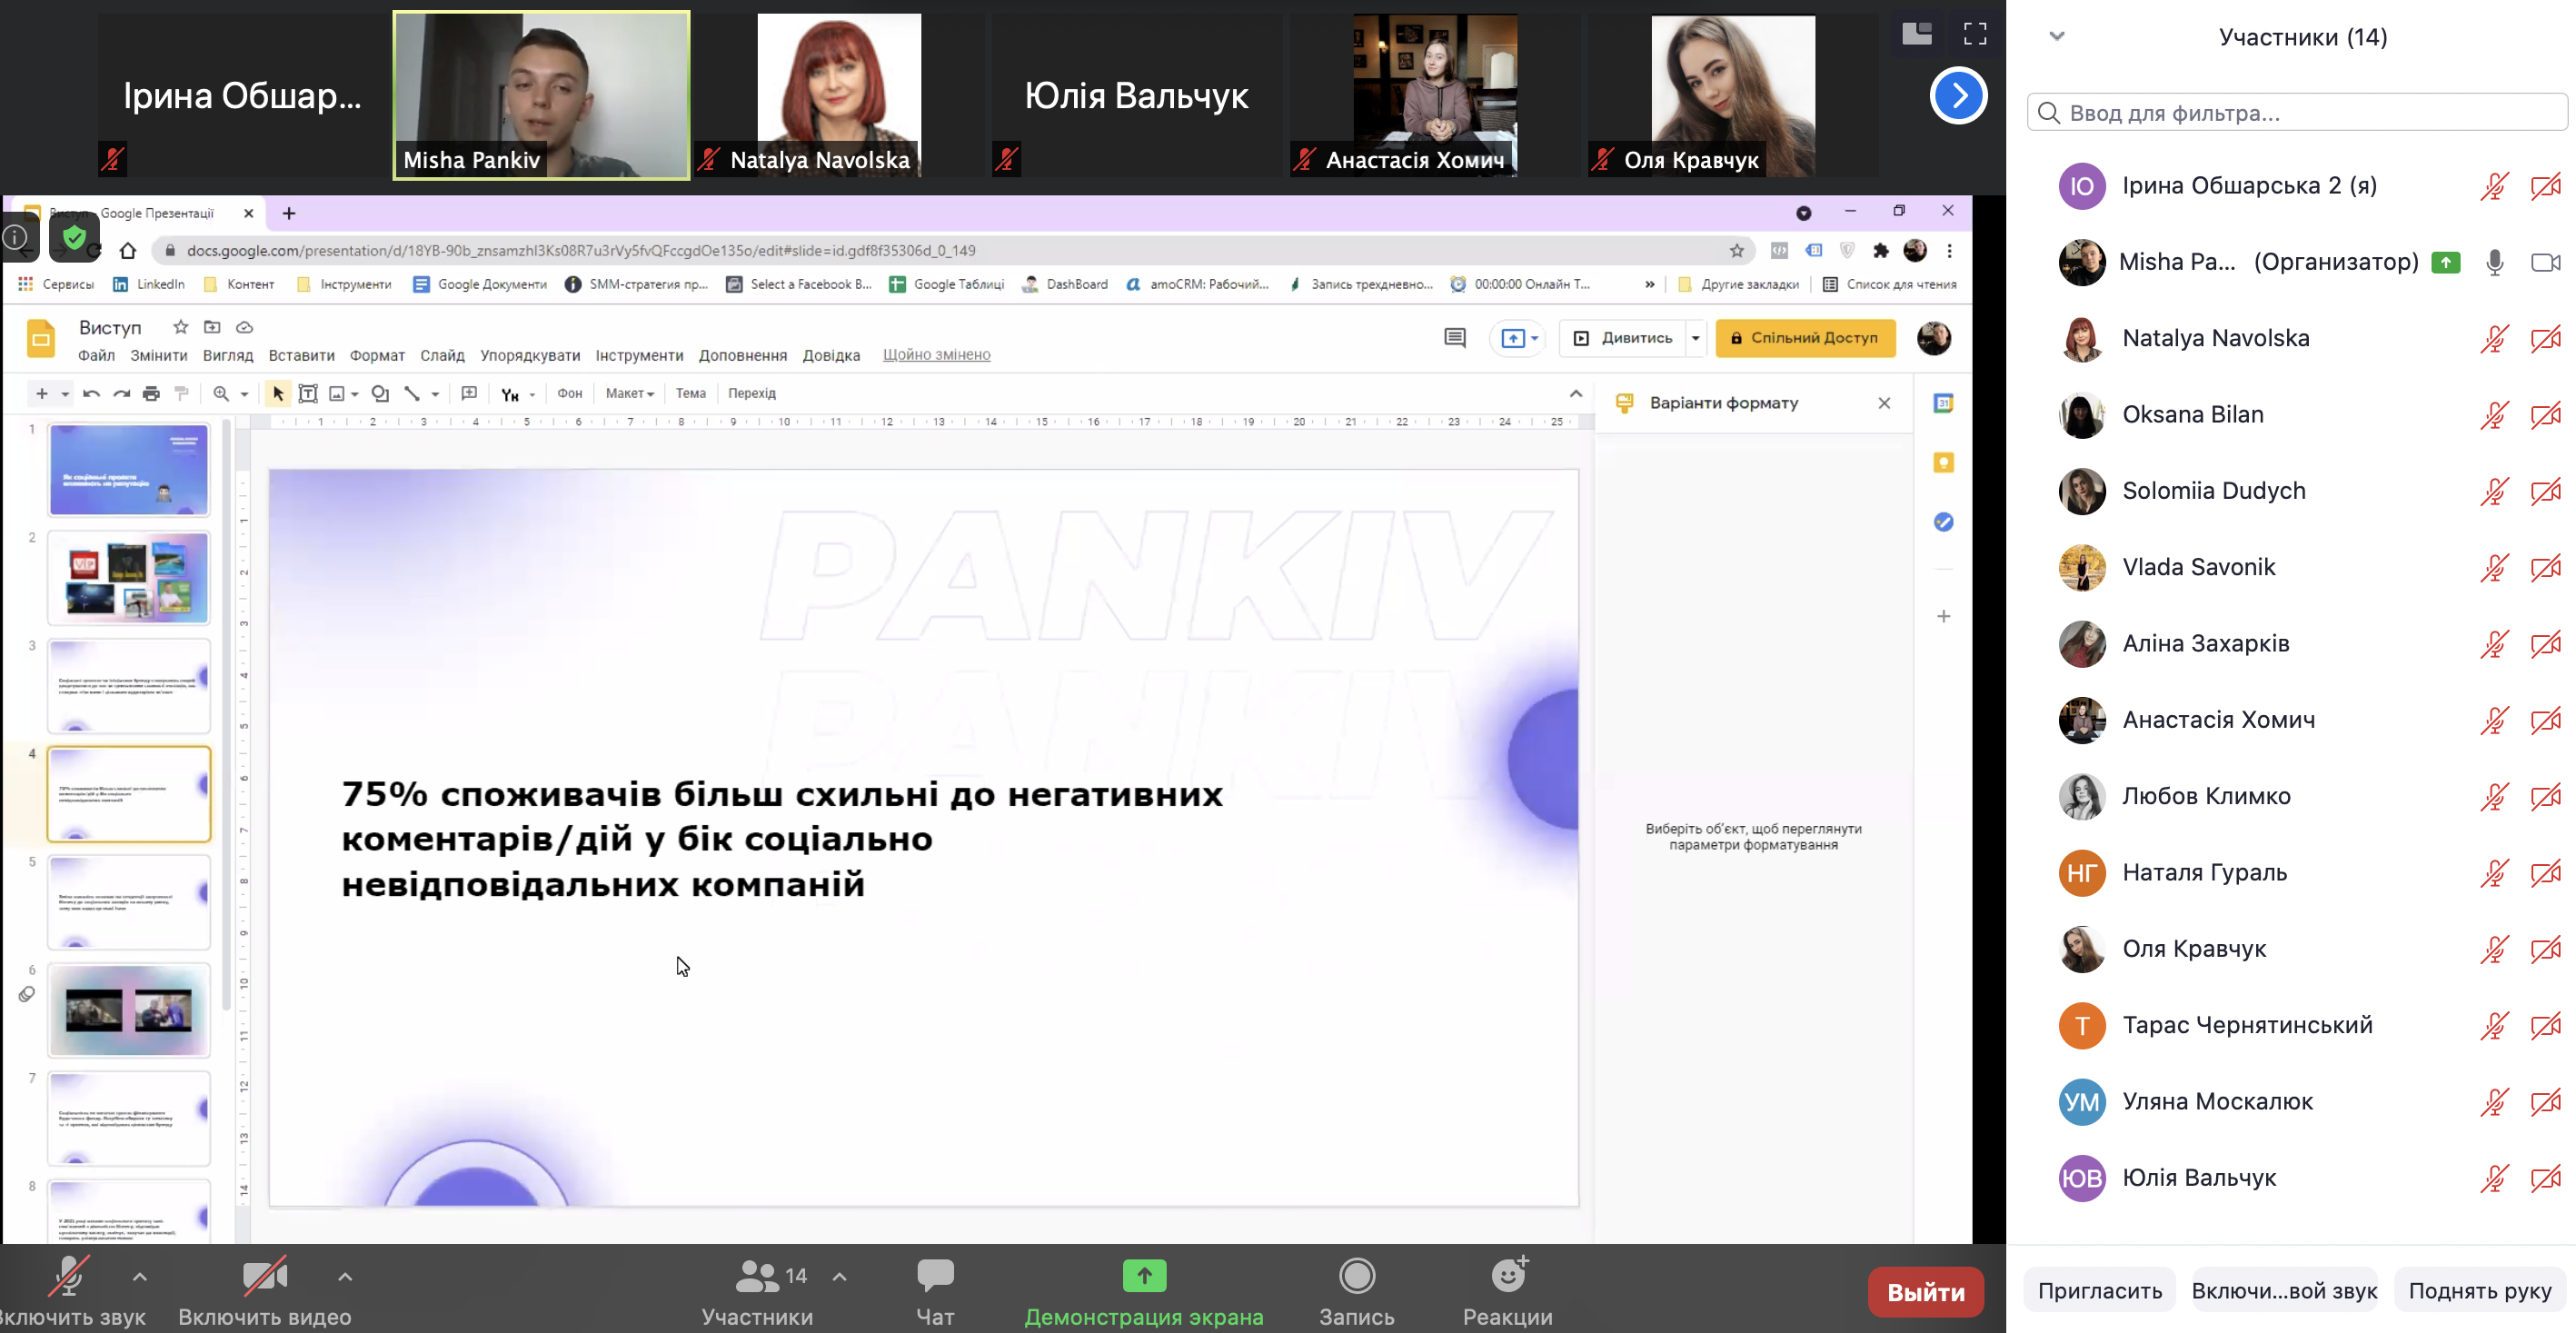Expand new slide layout dropdown arrow
2576x1333 pixels.
[65, 394]
